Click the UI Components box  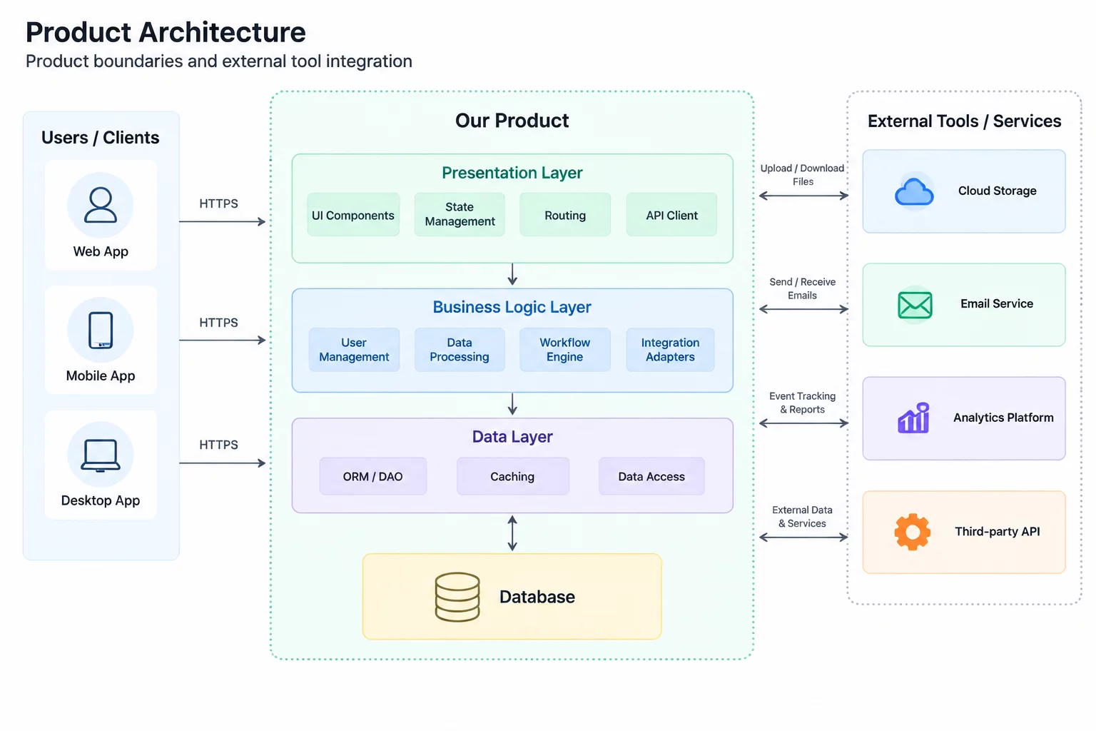click(x=353, y=215)
